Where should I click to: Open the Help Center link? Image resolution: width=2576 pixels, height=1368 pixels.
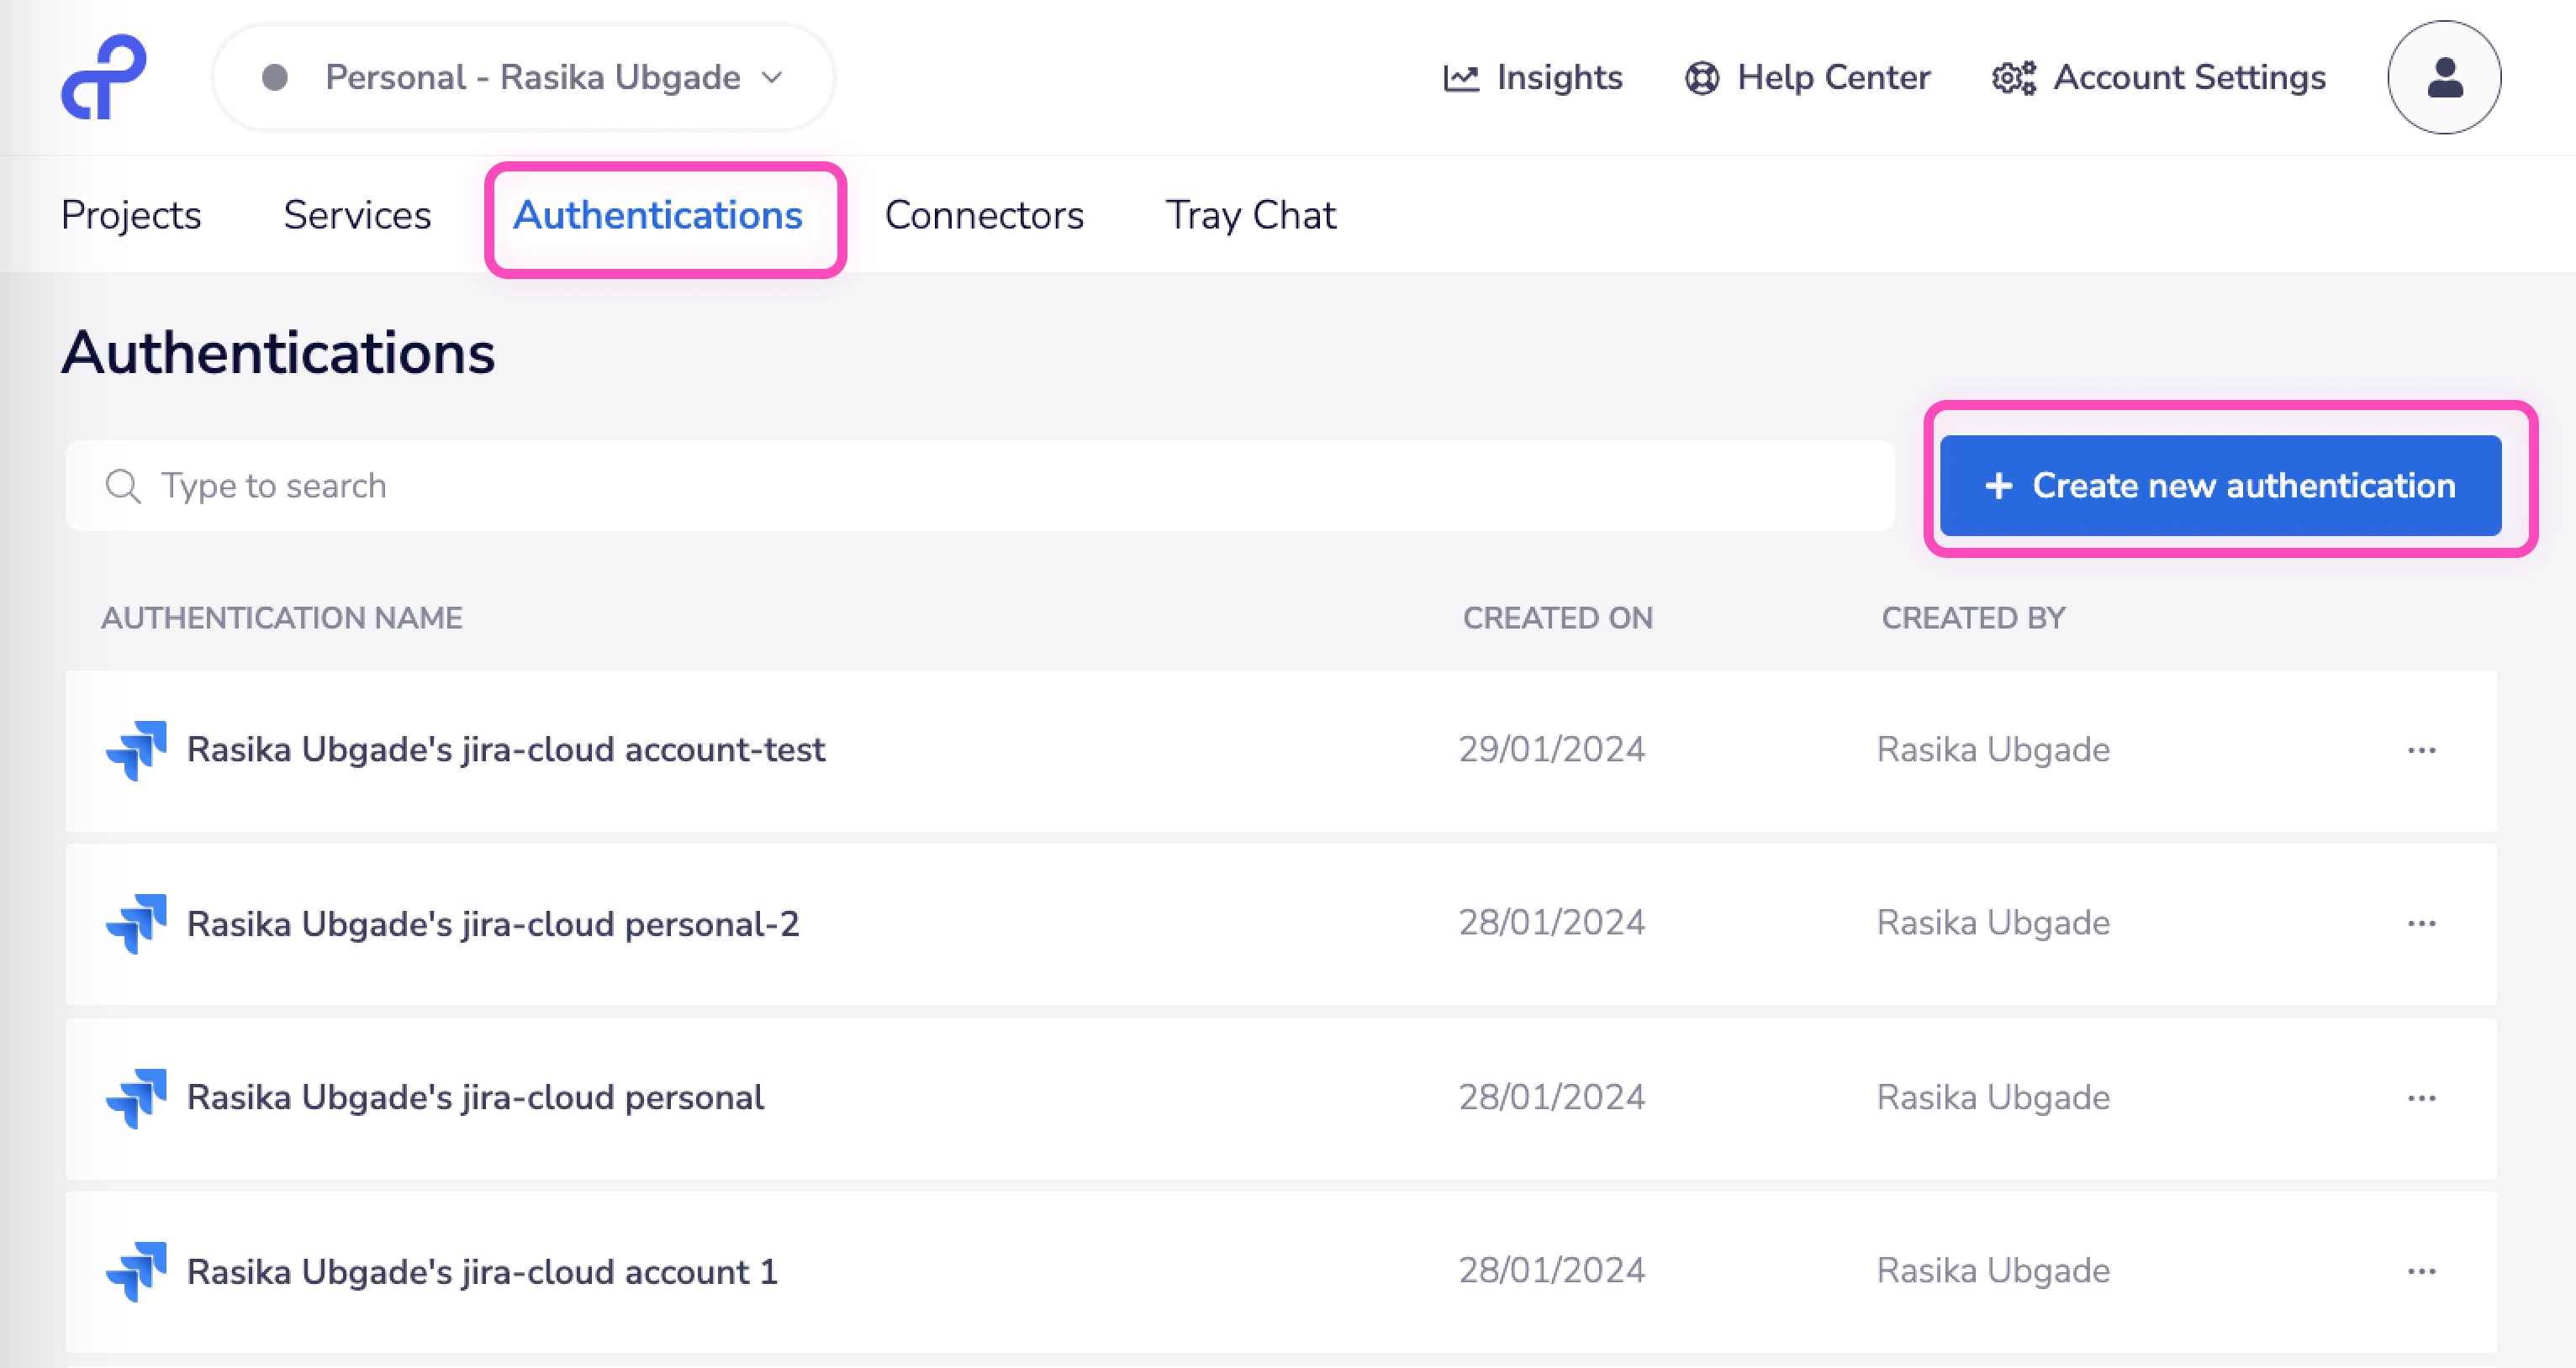pyautogui.click(x=1832, y=78)
